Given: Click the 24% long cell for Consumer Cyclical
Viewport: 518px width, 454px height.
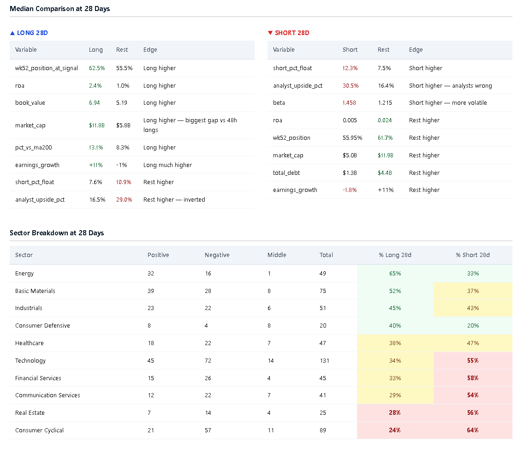Looking at the screenshot, I should point(395,430).
